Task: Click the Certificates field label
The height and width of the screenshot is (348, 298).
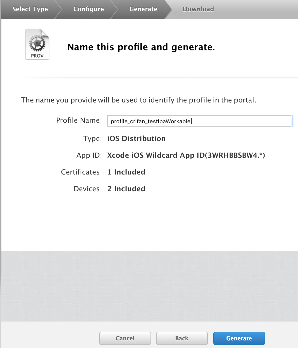Action: click(x=81, y=172)
